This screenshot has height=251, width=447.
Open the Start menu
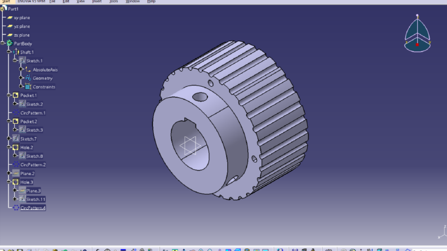(x=6, y=2)
